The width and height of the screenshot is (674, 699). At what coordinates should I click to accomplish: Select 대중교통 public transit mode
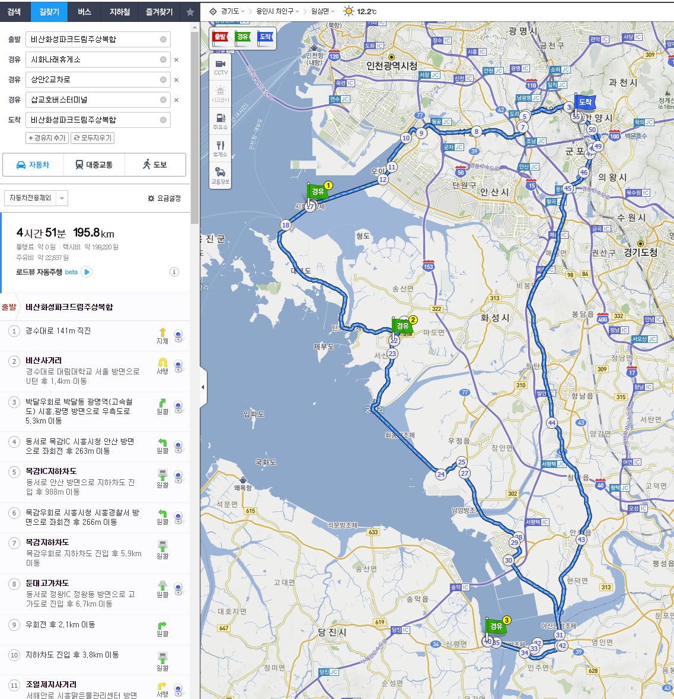(94, 165)
